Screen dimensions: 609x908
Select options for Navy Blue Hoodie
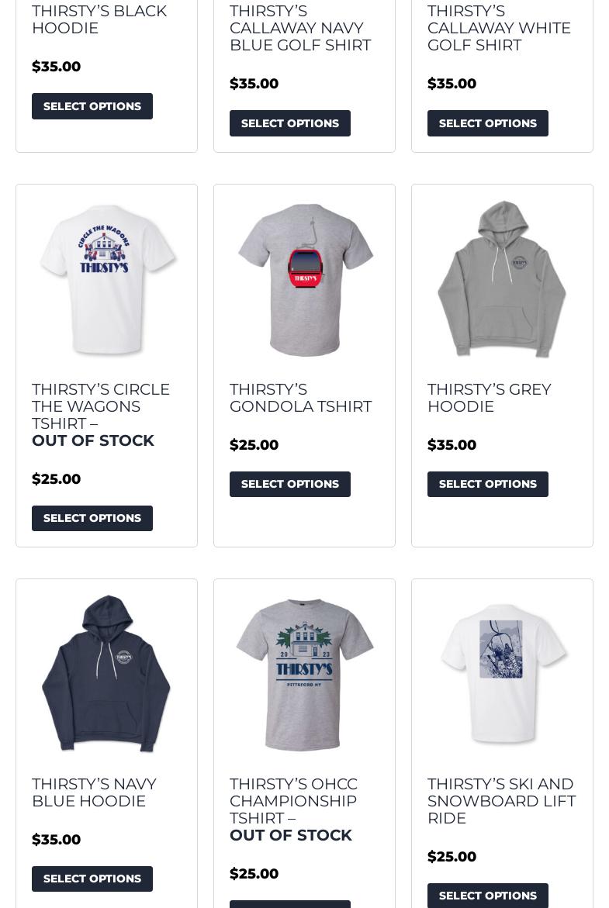point(92,879)
